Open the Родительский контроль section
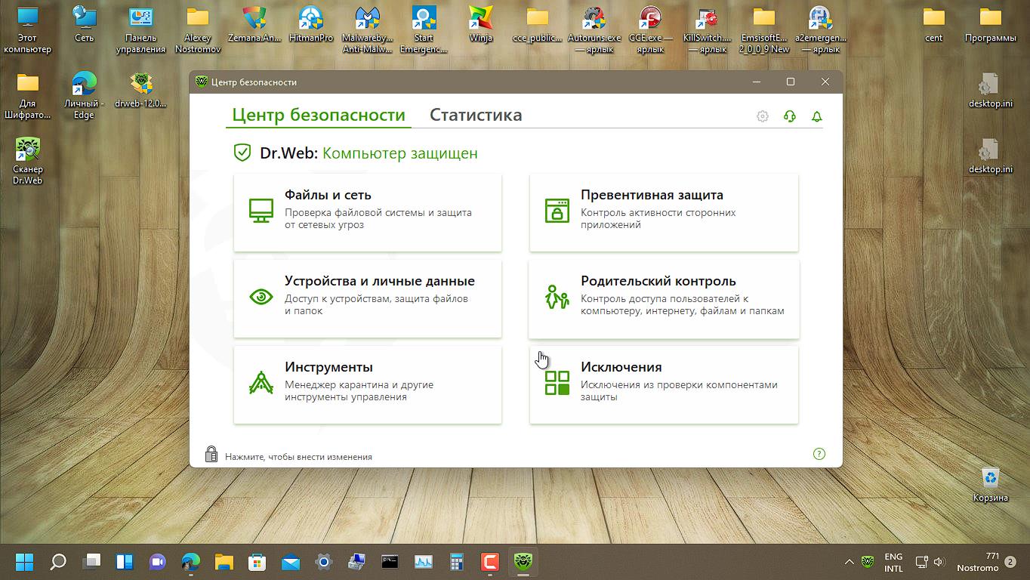This screenshot has height=580, width=1030. point(664,298)
